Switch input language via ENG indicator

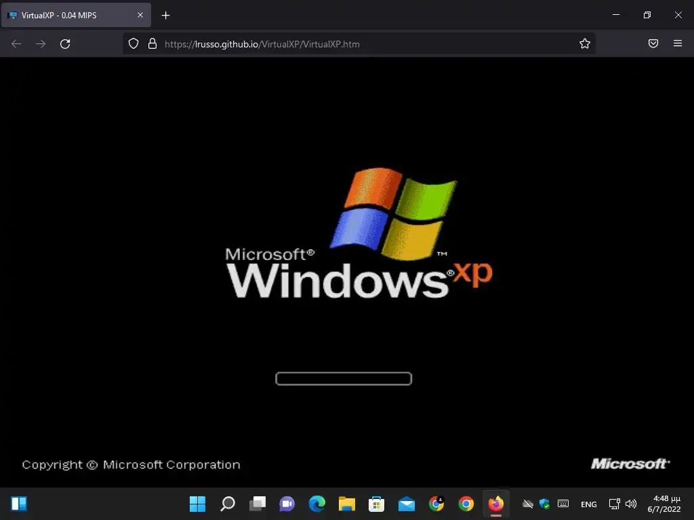589,504
